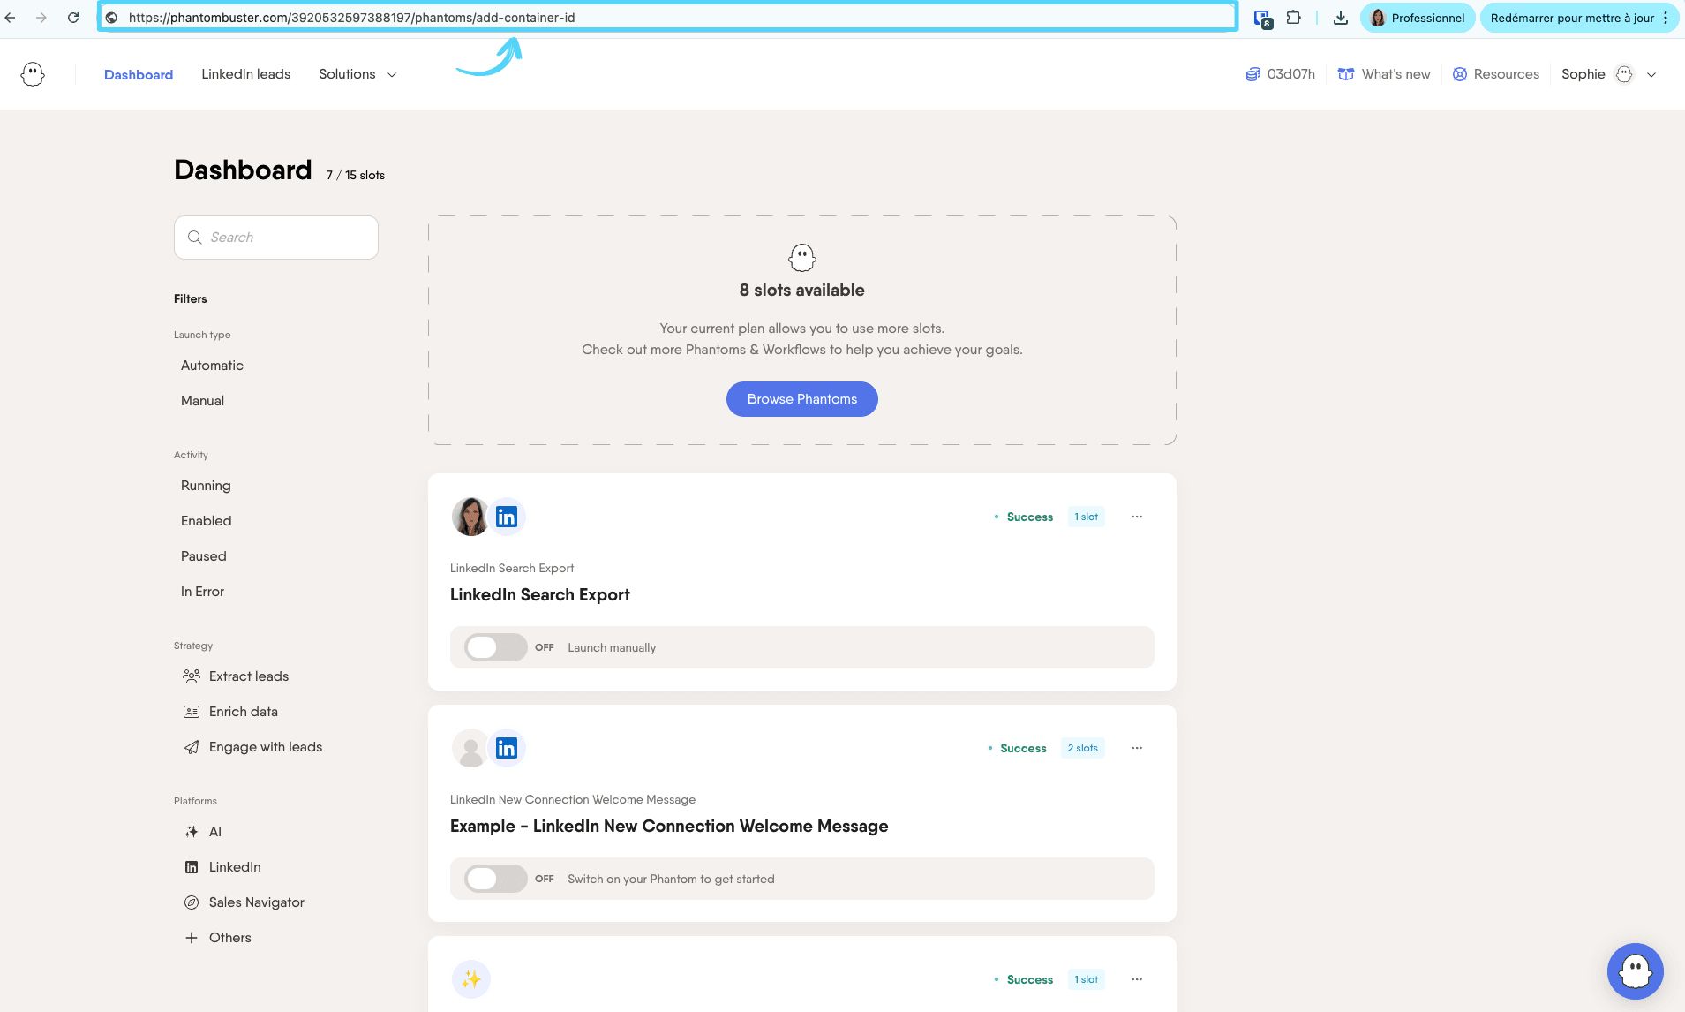
Task: Expand the Others platforms filter
Action: tap(217, 938)
